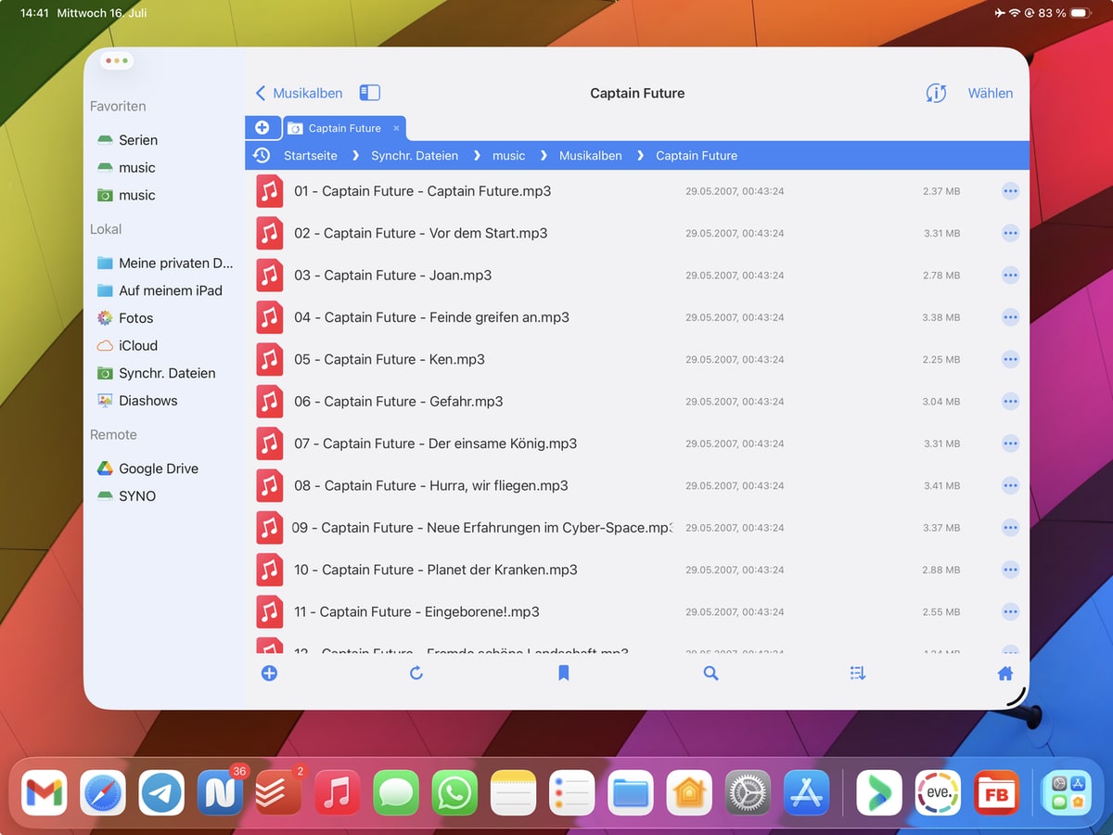
Task: Click the plus icon in bottom toolbar
Action: coord(269,674)
